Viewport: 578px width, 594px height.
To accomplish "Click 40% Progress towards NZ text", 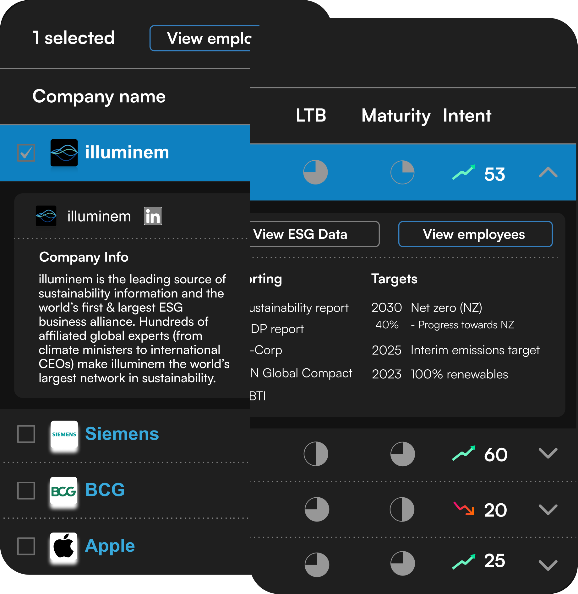I will (444, 325).
